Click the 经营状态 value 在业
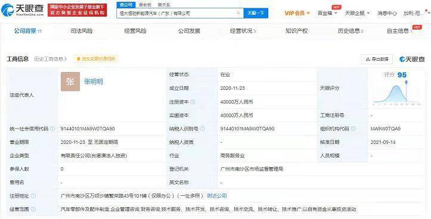The height and width of the screenshot is (219, 431). pyautogui.click(x=225, y=74)
